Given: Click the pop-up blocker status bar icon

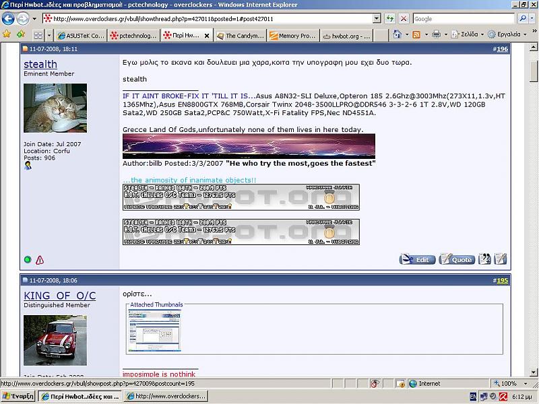Looking at the screenshot, I should 400,383.
